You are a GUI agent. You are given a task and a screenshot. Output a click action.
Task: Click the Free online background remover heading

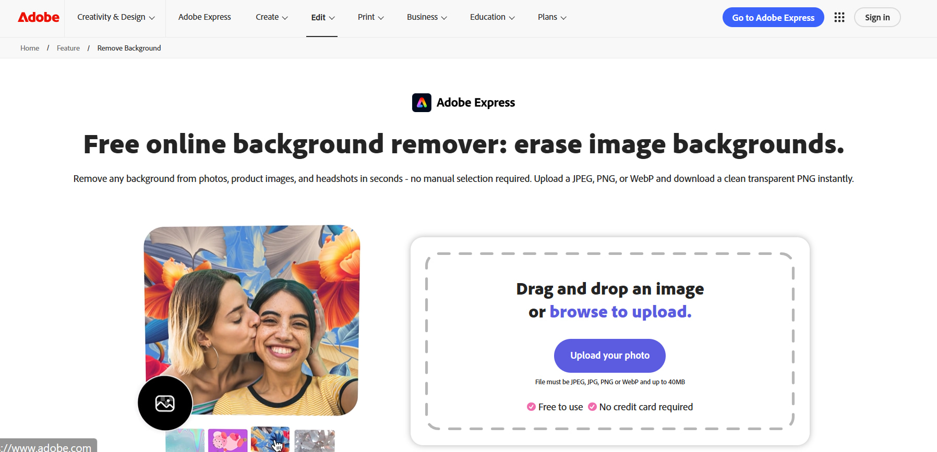(463, 144)
